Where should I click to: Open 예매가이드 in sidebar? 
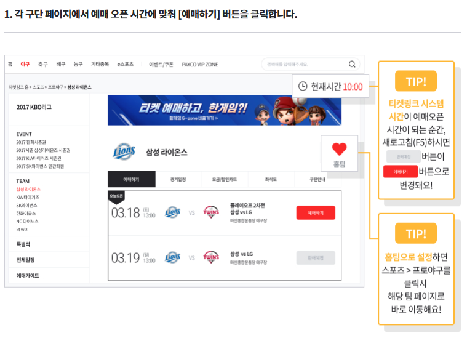click(28, 276)
